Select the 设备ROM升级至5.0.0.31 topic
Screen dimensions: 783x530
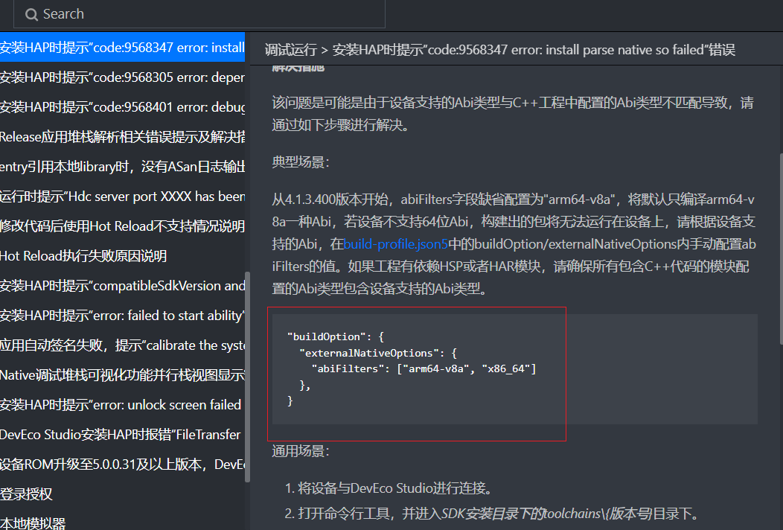click(x=119, y=464)
